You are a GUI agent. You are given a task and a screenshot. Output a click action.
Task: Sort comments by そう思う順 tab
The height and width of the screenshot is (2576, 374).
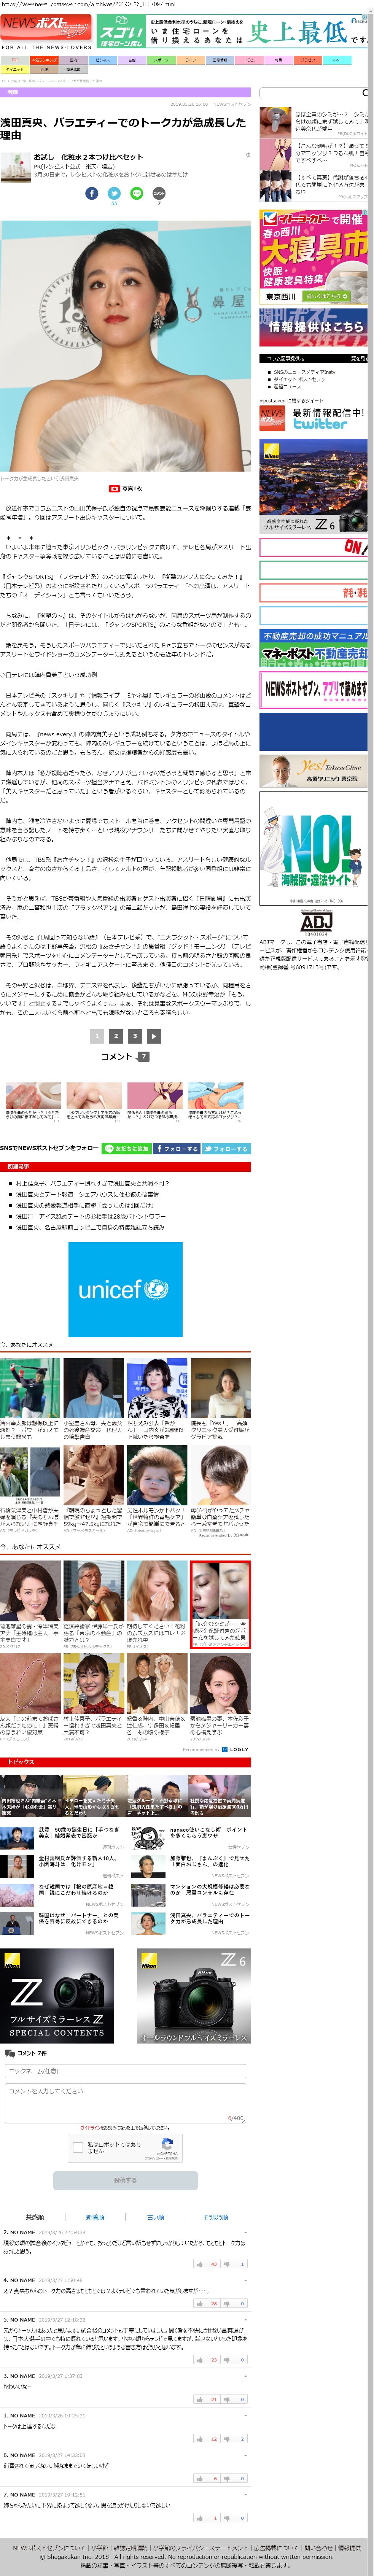click(216, 2217)
